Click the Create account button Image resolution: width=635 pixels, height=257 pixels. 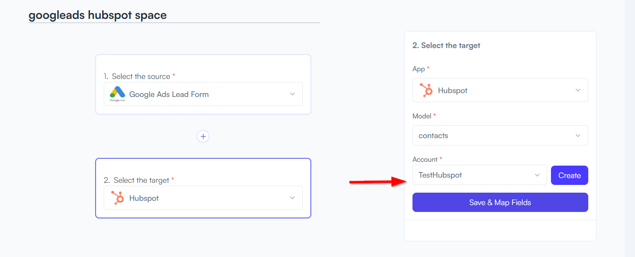(x=569, y=175)
